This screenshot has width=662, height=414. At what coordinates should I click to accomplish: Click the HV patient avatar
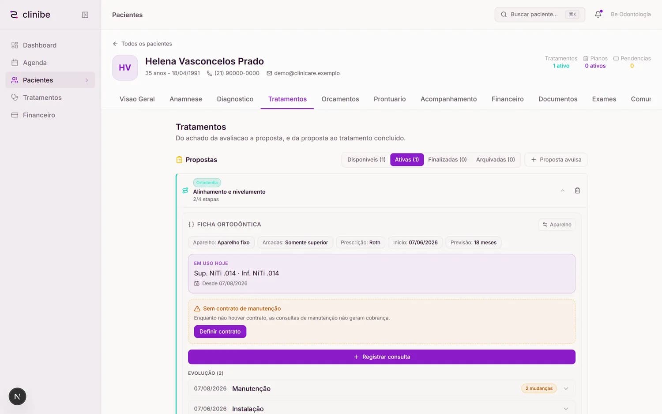pos(125,68)
